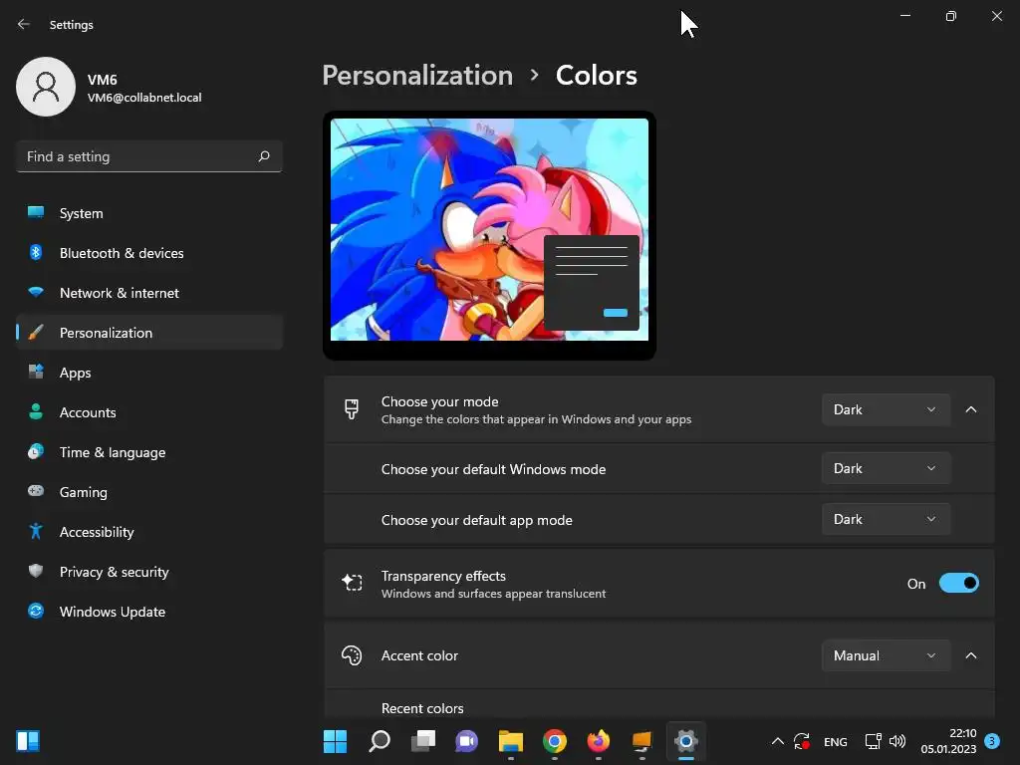Select Windows Update label
The width and height of the screenshot is (1020, 765).
pos(113,612)
